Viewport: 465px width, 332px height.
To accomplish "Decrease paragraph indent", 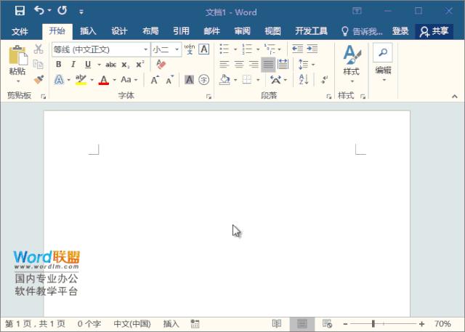I will tap(297, 49).
